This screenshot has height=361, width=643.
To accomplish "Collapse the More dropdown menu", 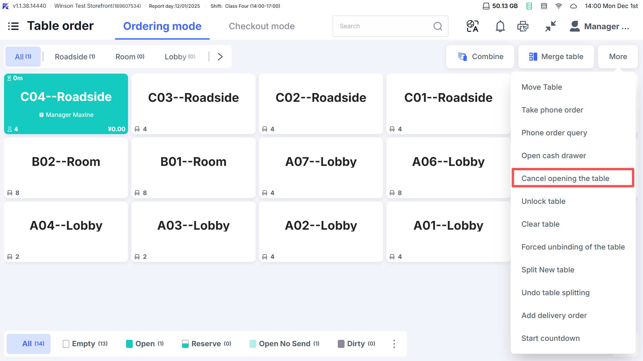I will pyautogui.click(x=618, y=57).
